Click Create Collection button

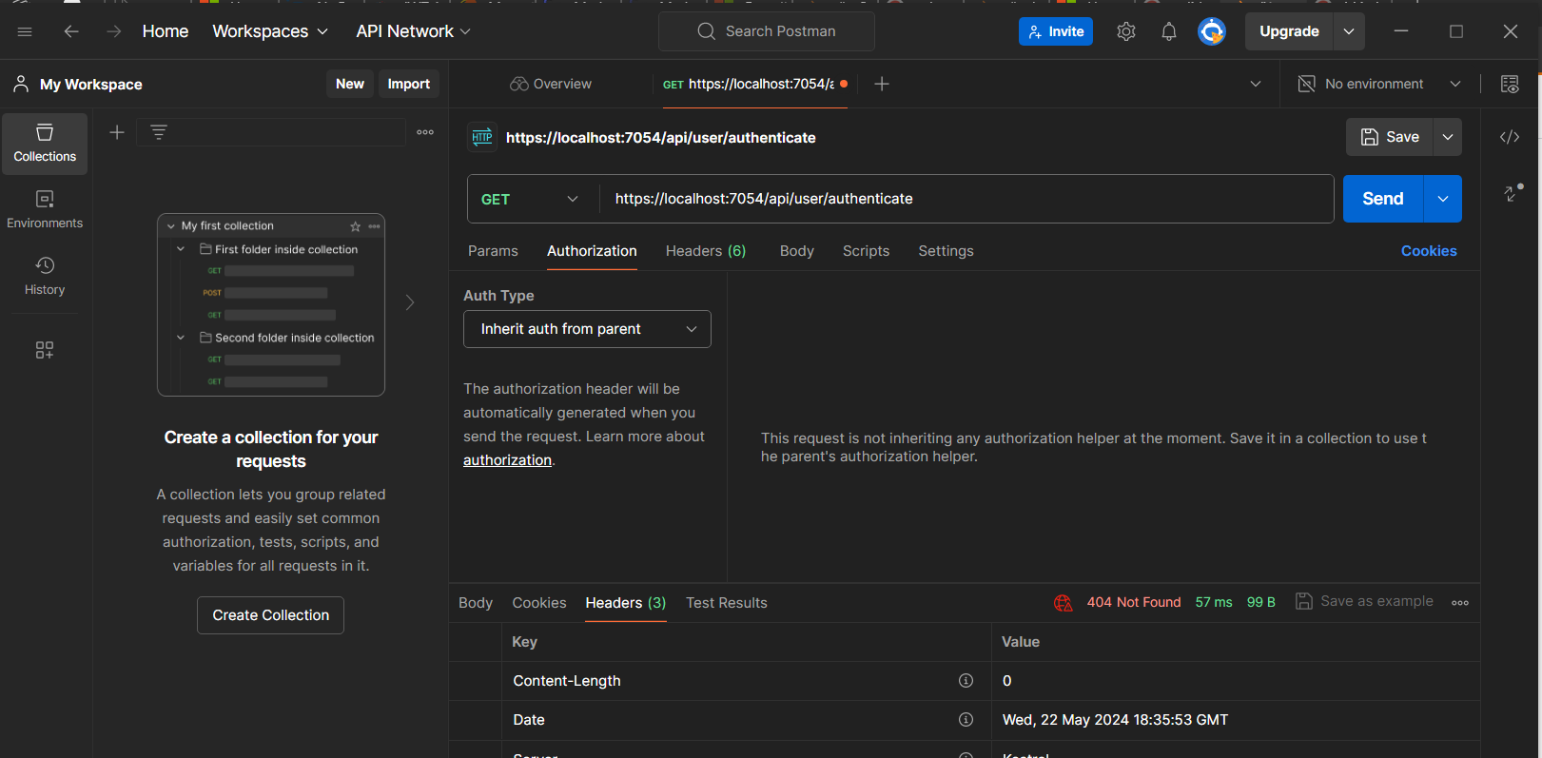coord(271,615)
